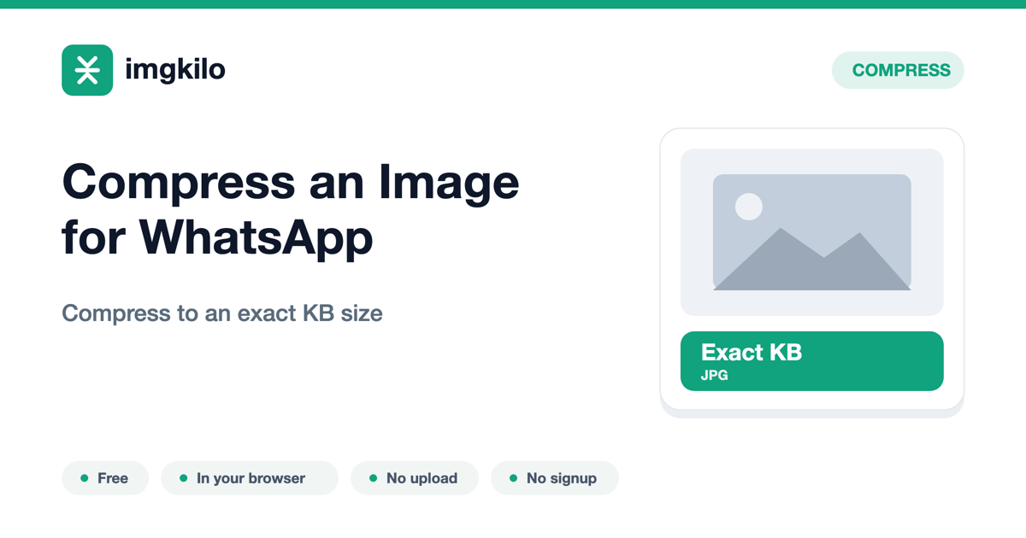Click the Exact KB JPG button
Image resolution: width=1026 pixels, height=538 pixels.
click(812, 361)
